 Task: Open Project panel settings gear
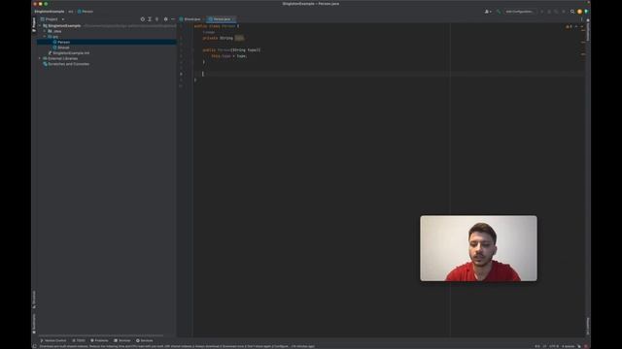tap(166, 19)
